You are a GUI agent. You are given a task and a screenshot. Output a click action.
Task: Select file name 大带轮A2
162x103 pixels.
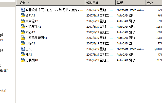pyautogui.click(x=32, y=21)
